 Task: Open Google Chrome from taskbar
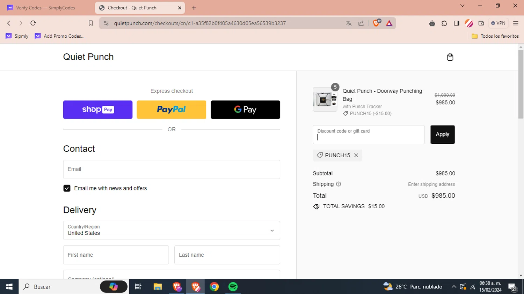[214, 287]
